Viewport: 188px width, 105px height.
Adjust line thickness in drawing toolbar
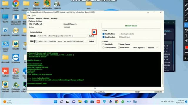point(187,52)
